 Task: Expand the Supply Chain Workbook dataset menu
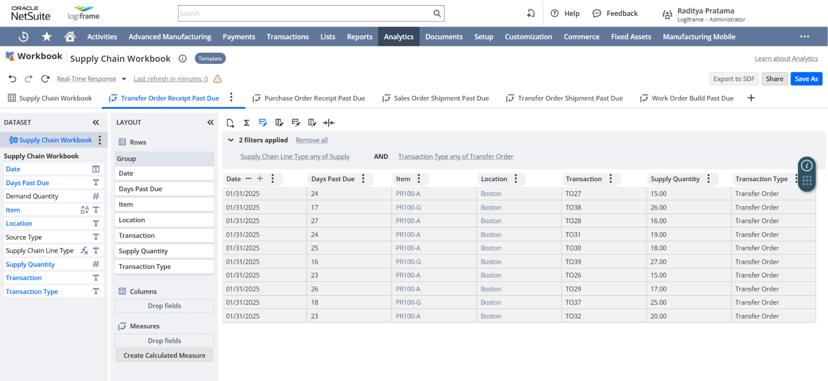pos(100,139)
